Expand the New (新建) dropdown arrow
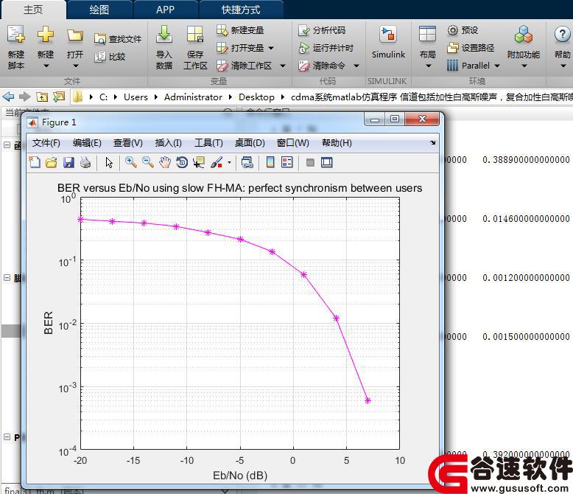Viewport: 573px width, 494px height. (x=46, y=66)
